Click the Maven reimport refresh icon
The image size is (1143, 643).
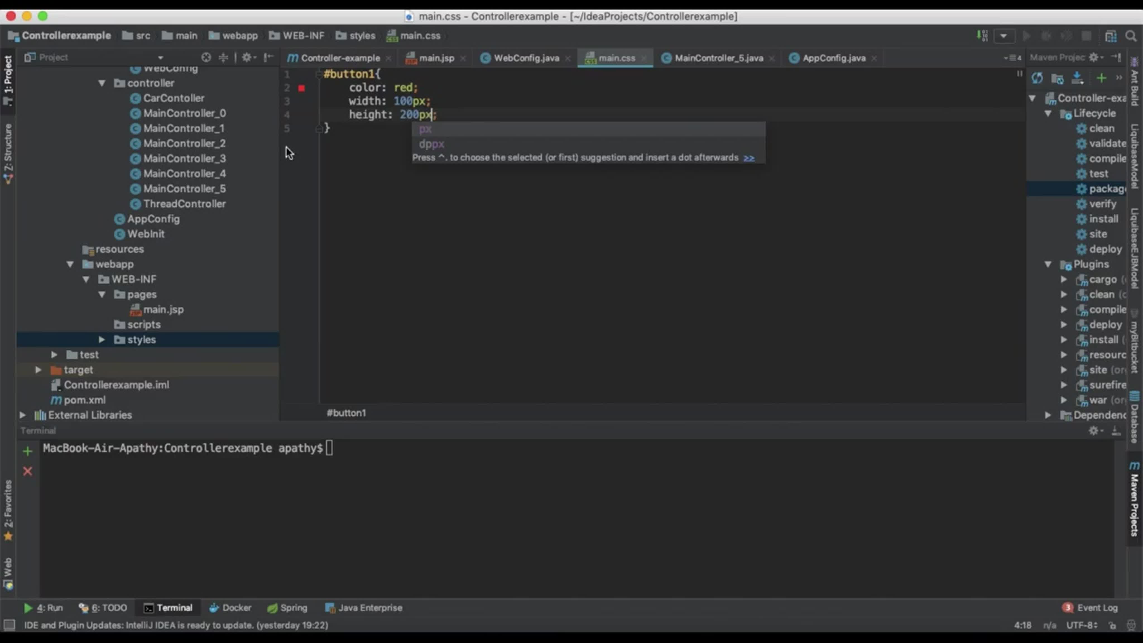click(1037, 78)
